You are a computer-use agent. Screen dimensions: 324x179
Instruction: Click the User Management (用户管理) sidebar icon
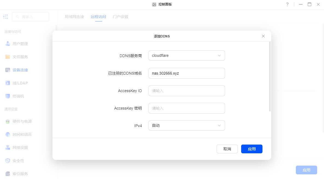coord(8,44)
